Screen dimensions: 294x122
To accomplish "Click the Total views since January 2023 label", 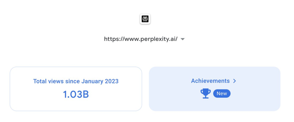I will pyautogui.click(x=76, y=81).
